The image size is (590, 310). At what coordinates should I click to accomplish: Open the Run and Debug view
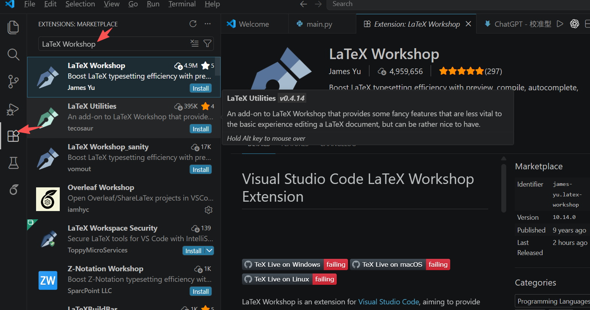click(13, 109)
